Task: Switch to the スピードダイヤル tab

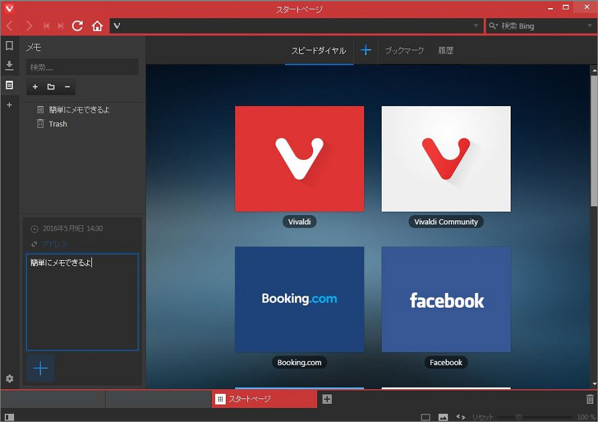Action: 319,50
